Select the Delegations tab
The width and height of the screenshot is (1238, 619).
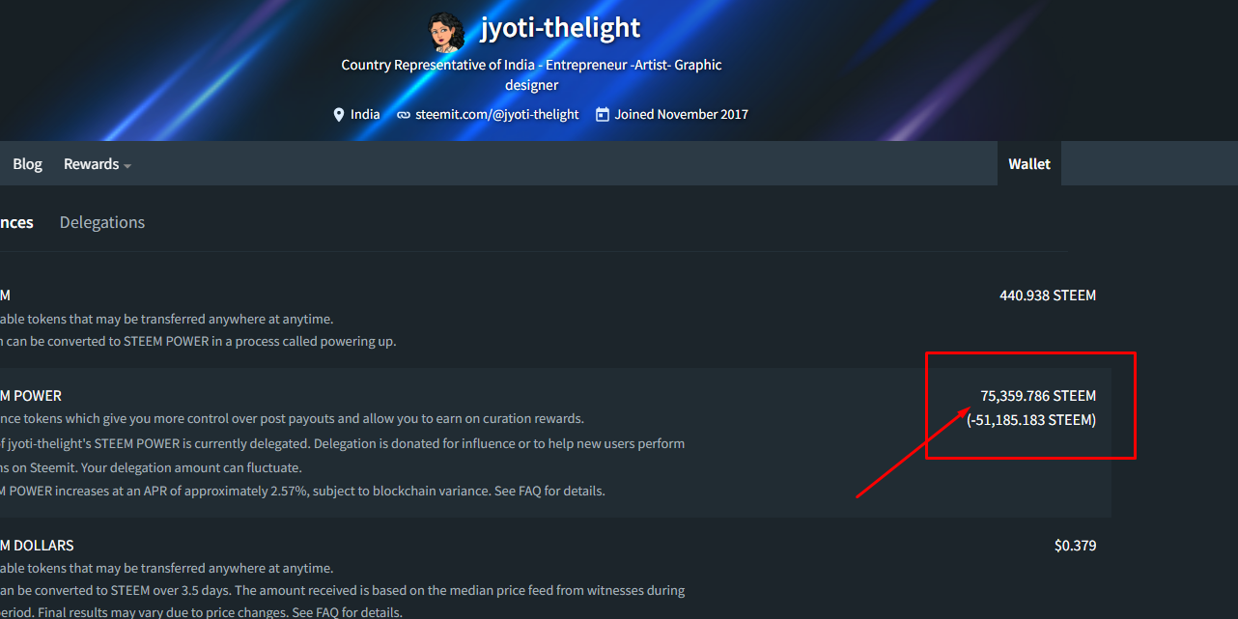pyautogui.click(x=102, y=222)
